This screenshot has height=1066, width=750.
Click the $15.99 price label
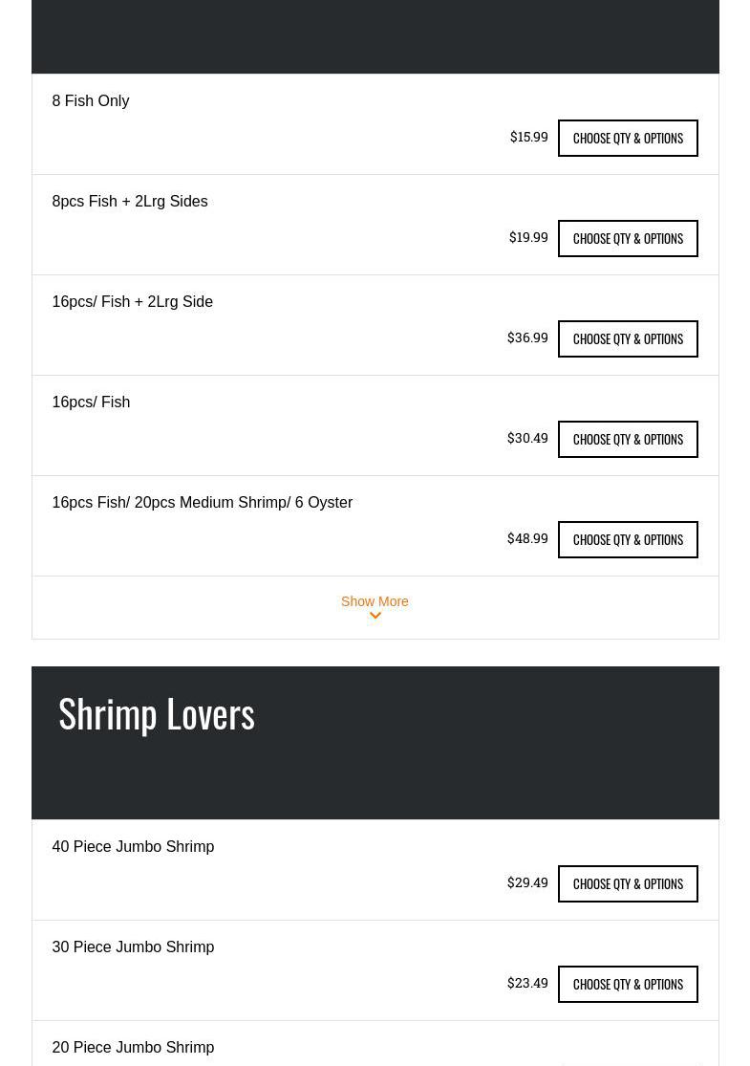[x=528, y=137]
